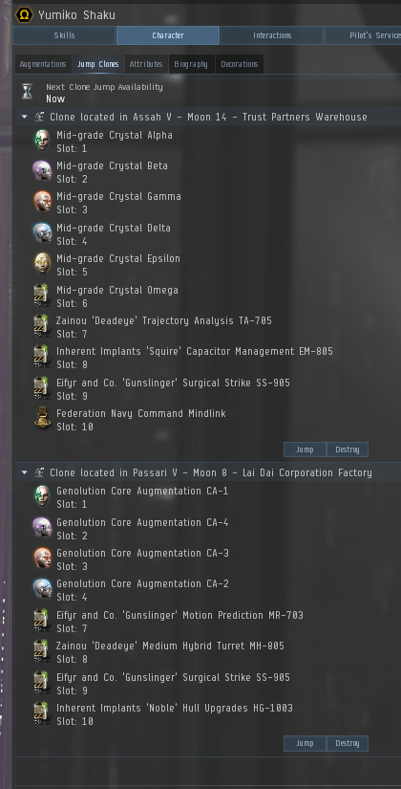Image resolution: width=401 pixels, height=789 pixels.
Task: Click the Omega clone state icon
Action: 24,14
